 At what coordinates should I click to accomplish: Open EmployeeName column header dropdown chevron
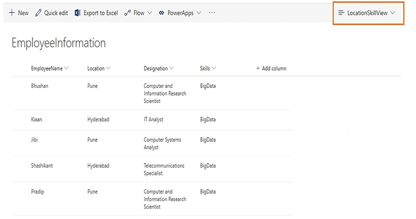click(x=66, y=68)
